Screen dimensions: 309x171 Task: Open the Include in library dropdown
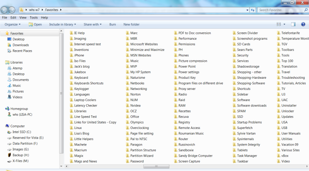(63, 24)
